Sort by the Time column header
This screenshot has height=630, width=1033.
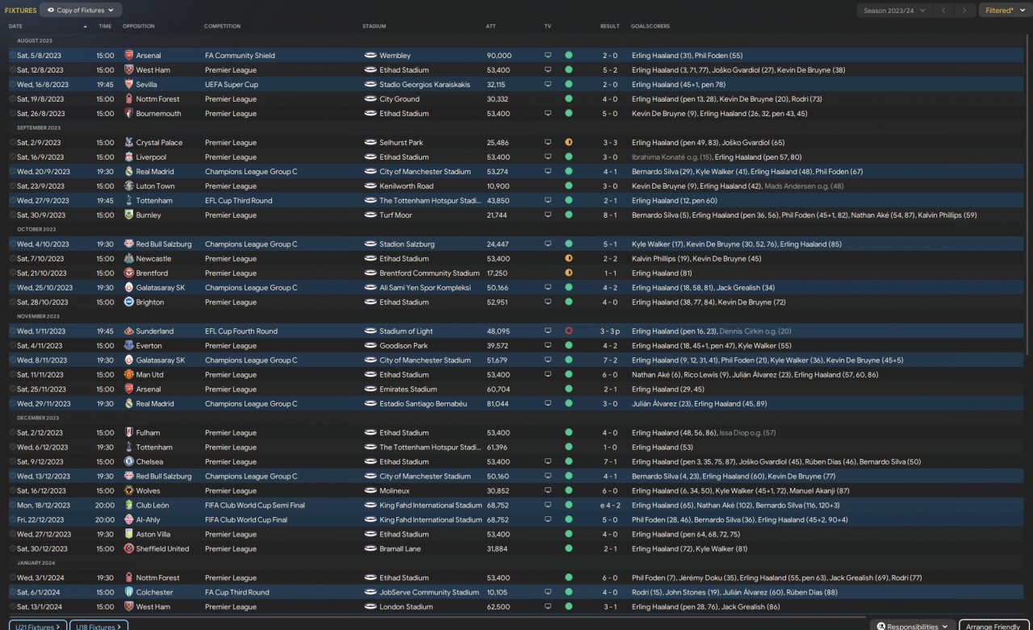[x=105, y=27]
